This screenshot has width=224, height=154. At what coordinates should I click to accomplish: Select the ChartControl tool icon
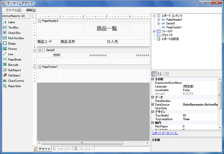(5, 81)
